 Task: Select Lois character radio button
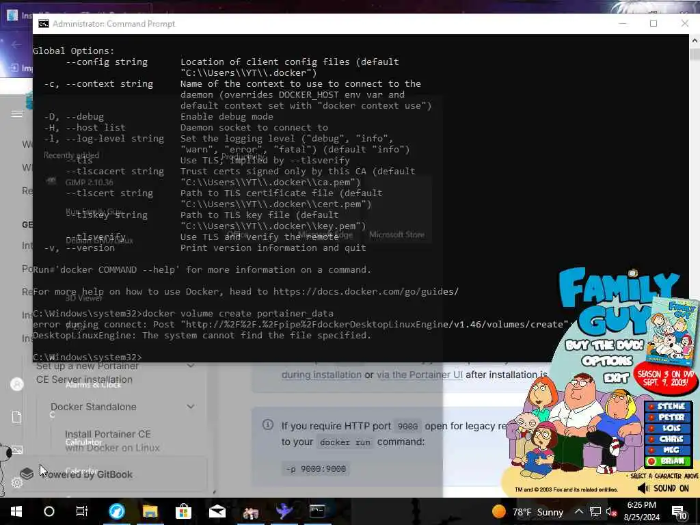pyautogui.click(x=651, y=428)
